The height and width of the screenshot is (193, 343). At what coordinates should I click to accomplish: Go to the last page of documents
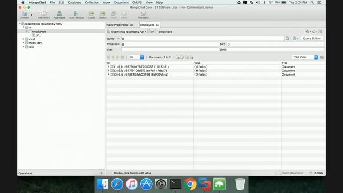[123, 57]
